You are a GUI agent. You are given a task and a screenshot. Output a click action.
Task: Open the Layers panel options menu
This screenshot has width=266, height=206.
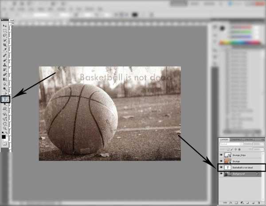tap(263, 140)
